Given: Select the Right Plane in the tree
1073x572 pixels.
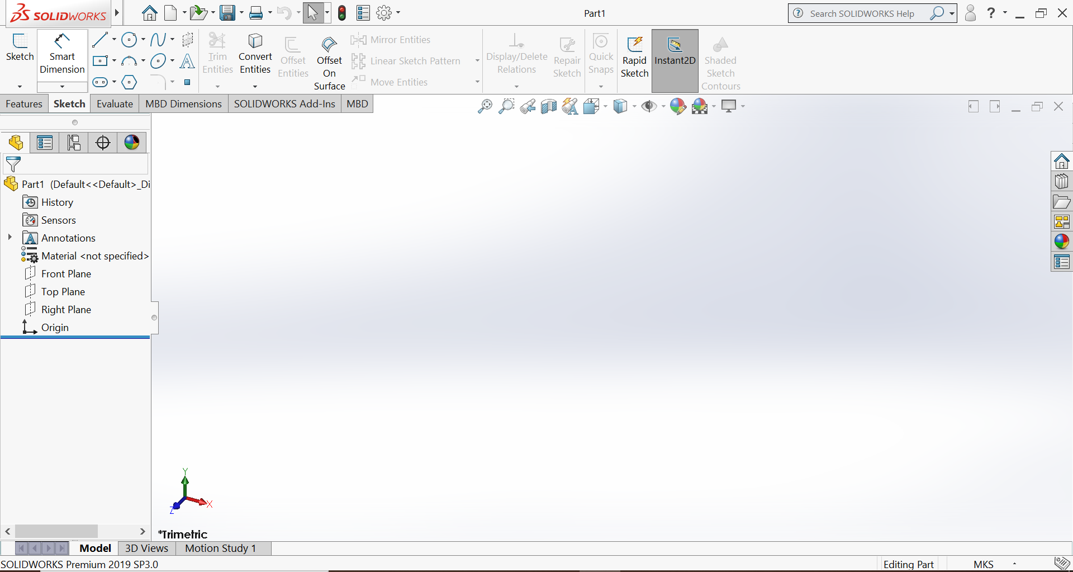Looking at the screenshot, I should (67, 309).
